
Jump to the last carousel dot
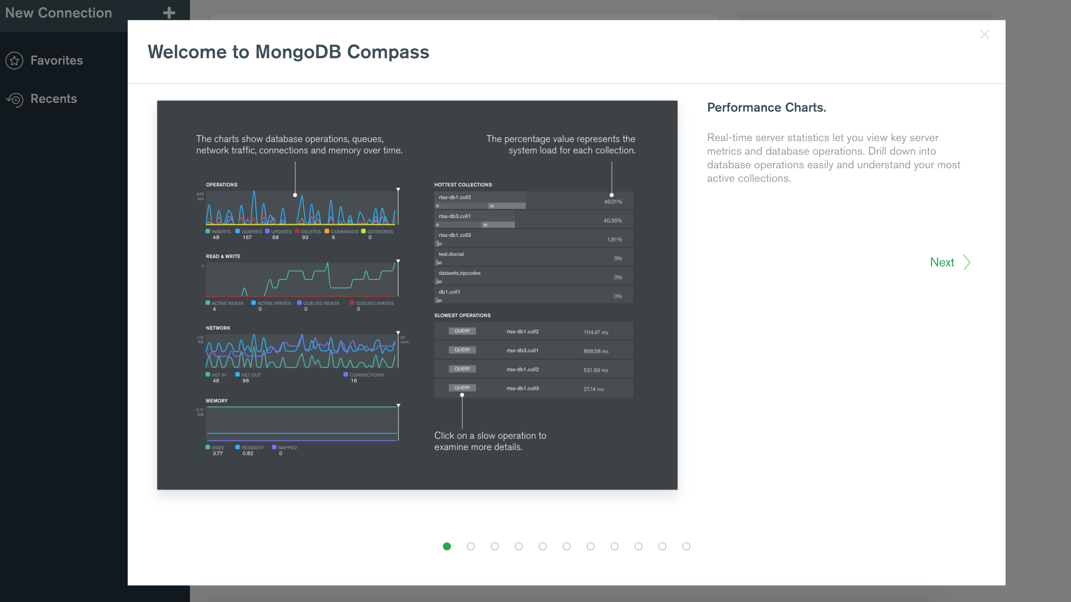(686, 546)
